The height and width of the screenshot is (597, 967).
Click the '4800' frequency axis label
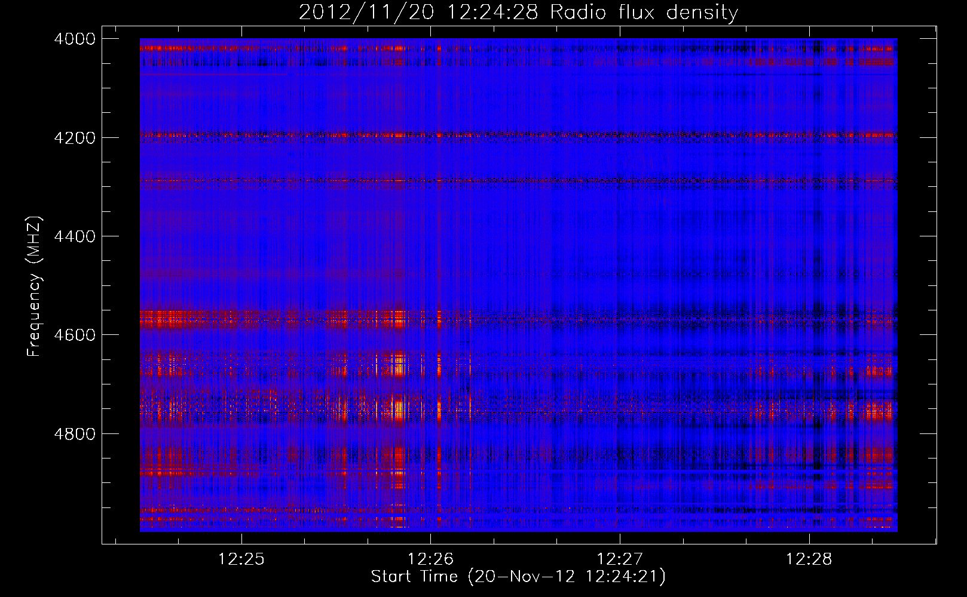[x=75, y=434]
